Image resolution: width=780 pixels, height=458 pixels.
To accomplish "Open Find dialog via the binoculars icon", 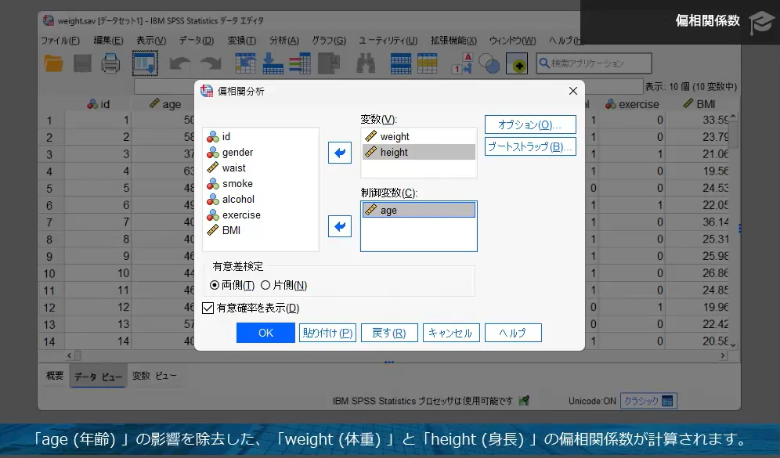I will pyautogui.click(x=366, y=64).
